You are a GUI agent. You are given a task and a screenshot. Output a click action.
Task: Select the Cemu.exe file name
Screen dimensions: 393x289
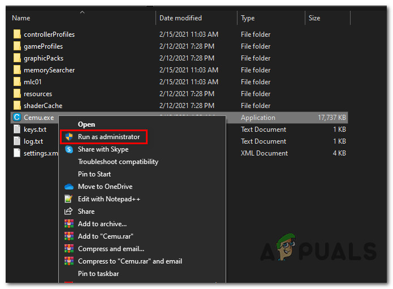tap(39, 118)
